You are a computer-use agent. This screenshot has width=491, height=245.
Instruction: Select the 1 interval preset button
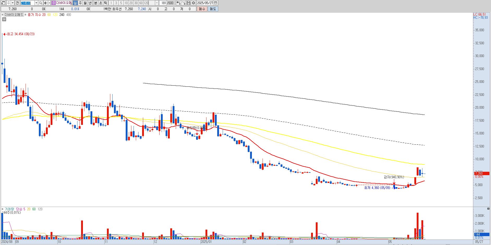pos(111,3)
